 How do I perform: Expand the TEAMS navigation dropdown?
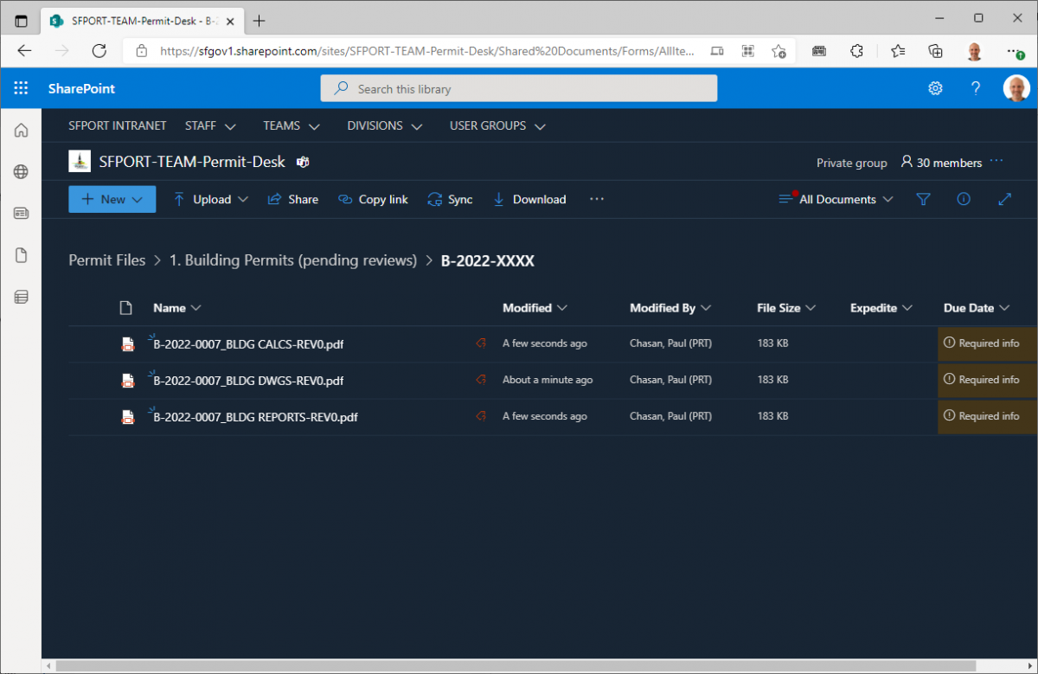291,125
